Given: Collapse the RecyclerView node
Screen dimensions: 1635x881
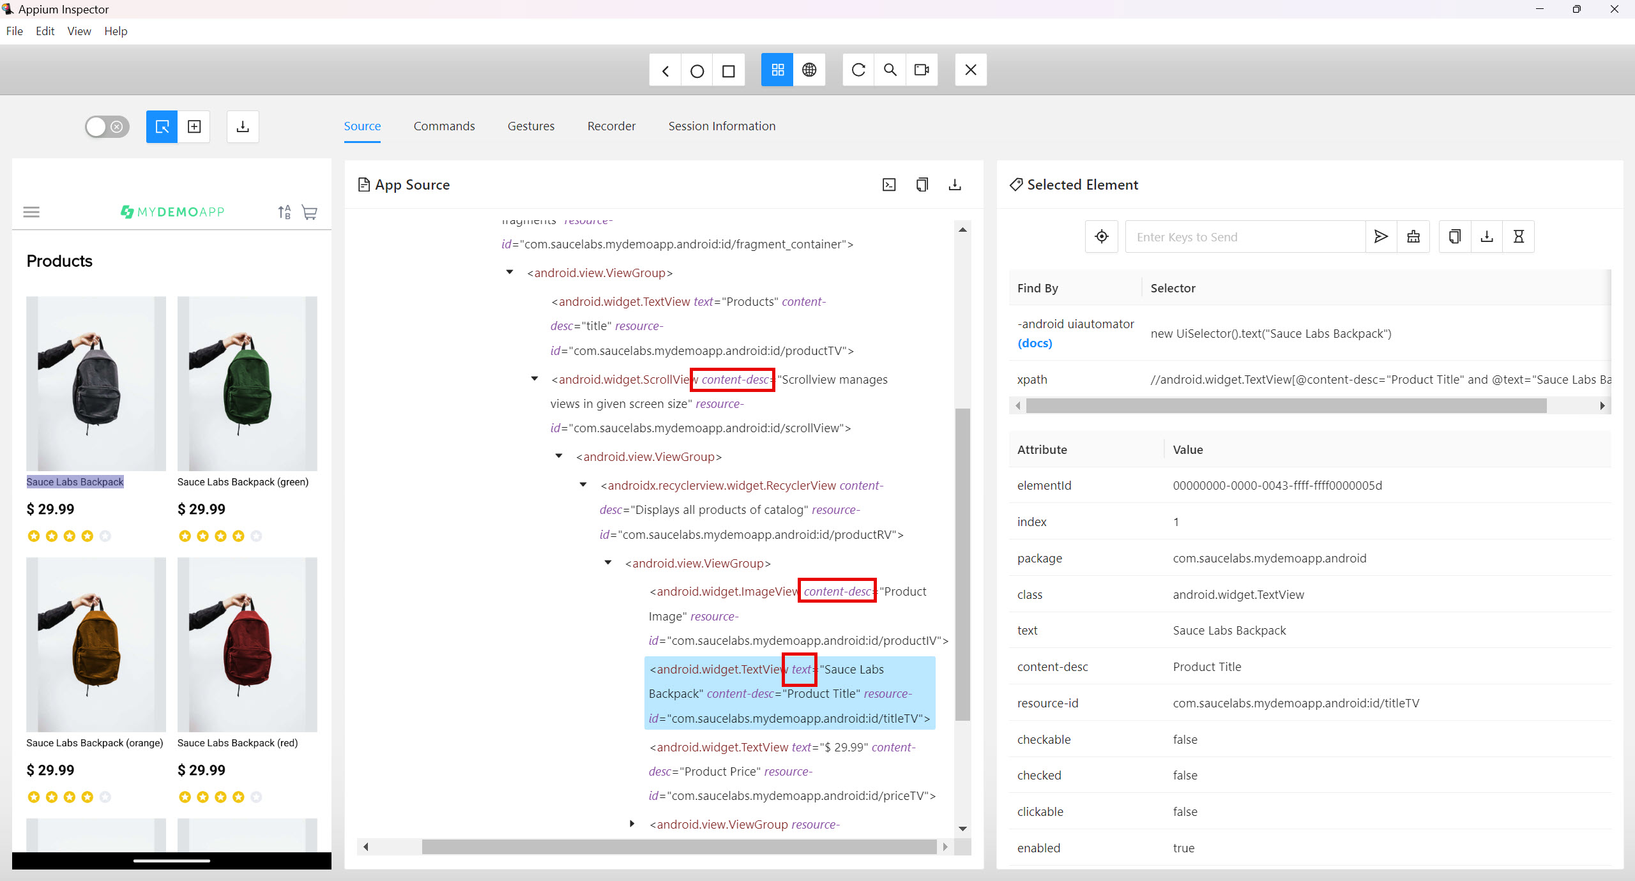Looking at the screenshot, I should 583,485.
